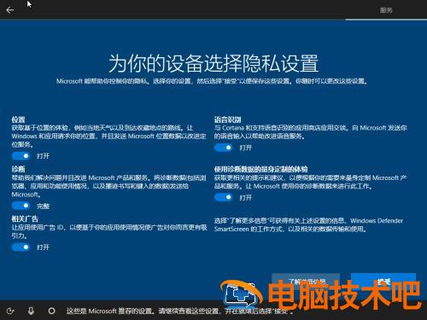Select the 服务 tab at top right
The width and height of the screenshot is (427, 320).
pos(386,10)
